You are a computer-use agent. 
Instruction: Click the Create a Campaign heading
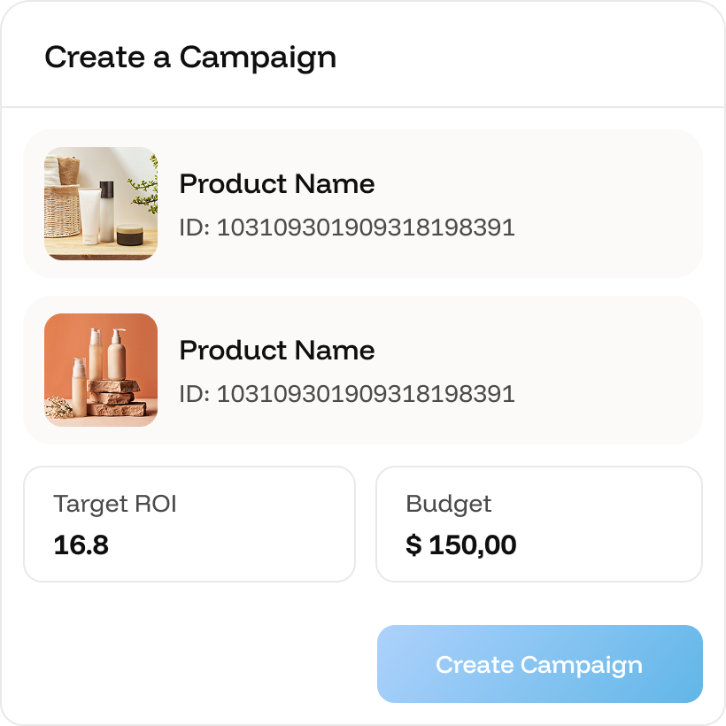point(190,58)
